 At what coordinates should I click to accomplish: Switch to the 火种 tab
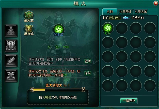[x=110, y=12]
